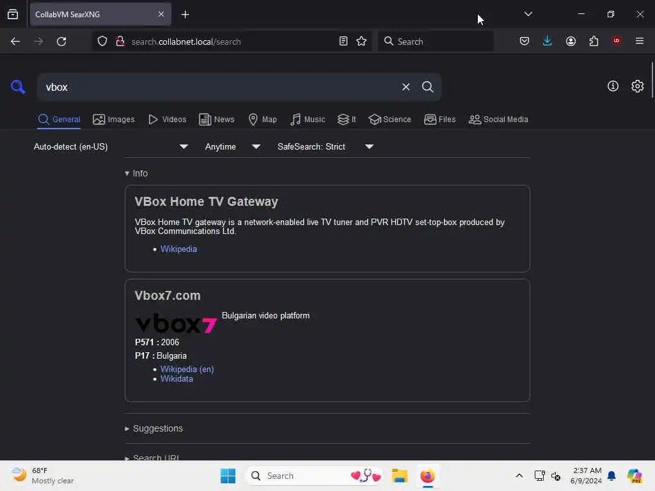This screenshot has width=655, height=491.
Task: Expand the Suggestions section
Action: (x=154, y=428)
